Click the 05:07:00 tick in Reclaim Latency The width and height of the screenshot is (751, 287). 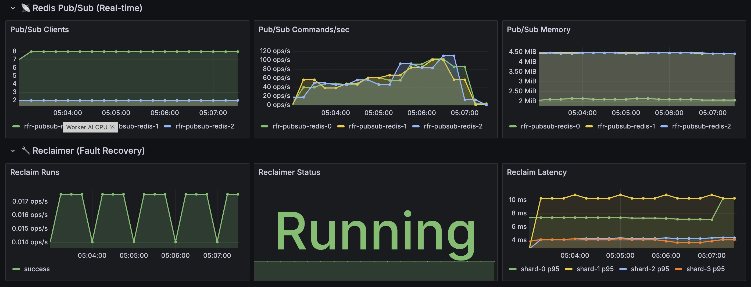click(x=711, y=256)
